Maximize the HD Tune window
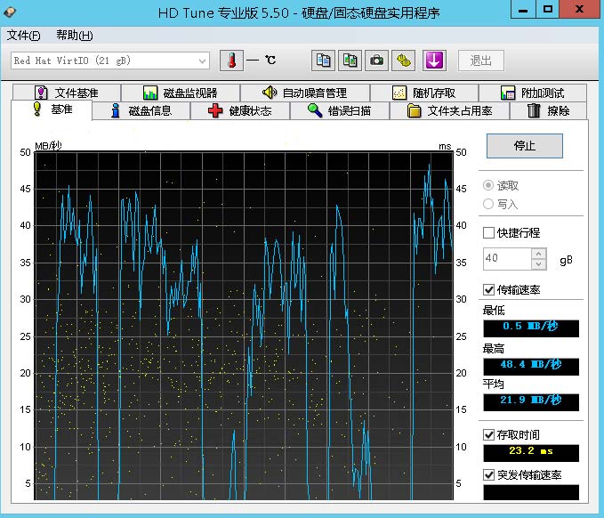 (547, 9)
